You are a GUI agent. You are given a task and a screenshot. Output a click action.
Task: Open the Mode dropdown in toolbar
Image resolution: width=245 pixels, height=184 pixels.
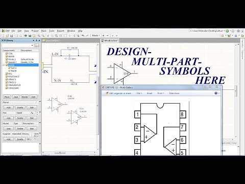tap(96, 35)
